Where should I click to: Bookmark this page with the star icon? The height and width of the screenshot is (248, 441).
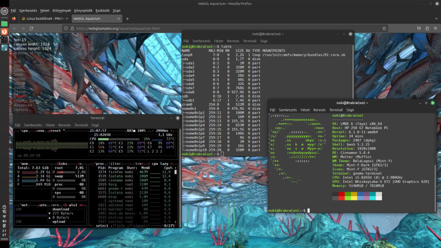(x=384, y=29)
